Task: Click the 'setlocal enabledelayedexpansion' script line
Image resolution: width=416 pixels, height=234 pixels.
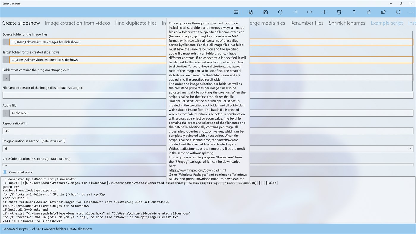Action: (31, 191)
